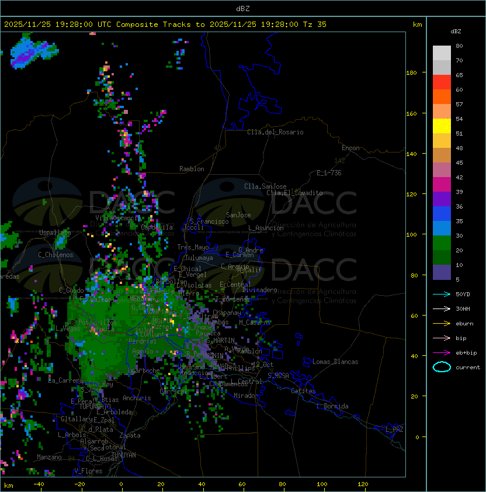Viewport: 486px width, 492px height.
Task: Pick the orange 57-60 dBZ swatch
Action: click(x=442, y=96)
